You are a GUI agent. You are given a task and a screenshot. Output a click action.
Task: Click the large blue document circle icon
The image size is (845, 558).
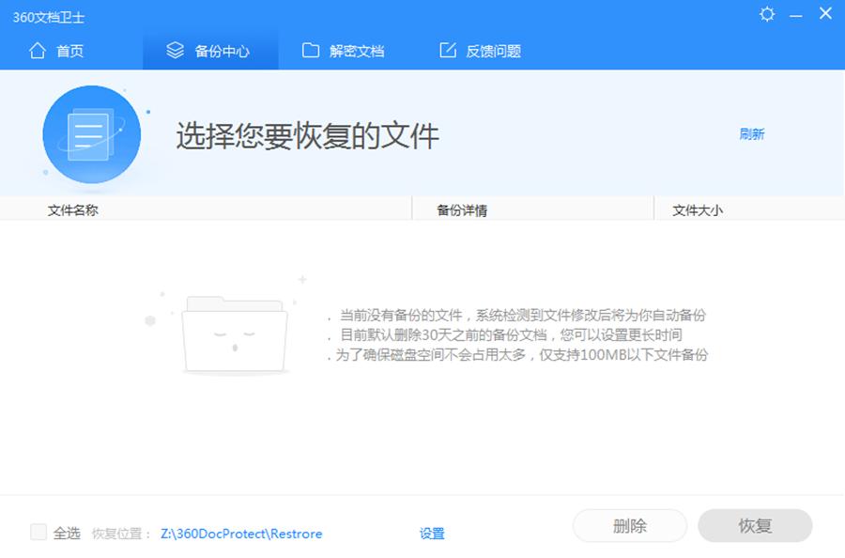pyautogui.click(x=91, y=135)
